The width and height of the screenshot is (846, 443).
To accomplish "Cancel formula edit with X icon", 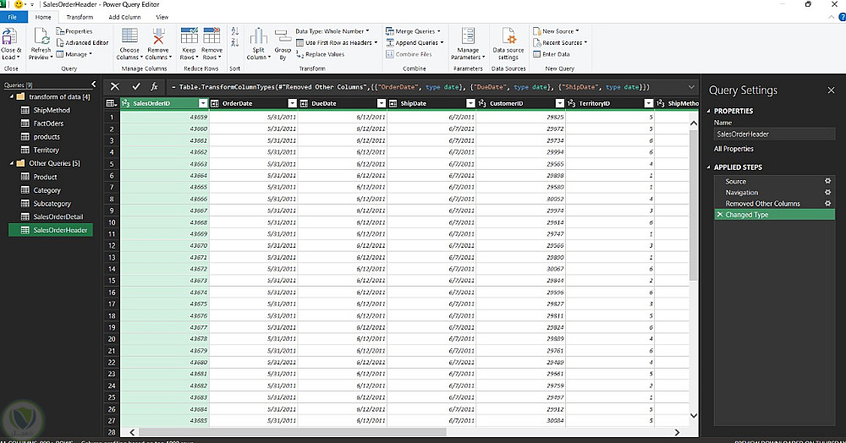I will tap(115, 86).
